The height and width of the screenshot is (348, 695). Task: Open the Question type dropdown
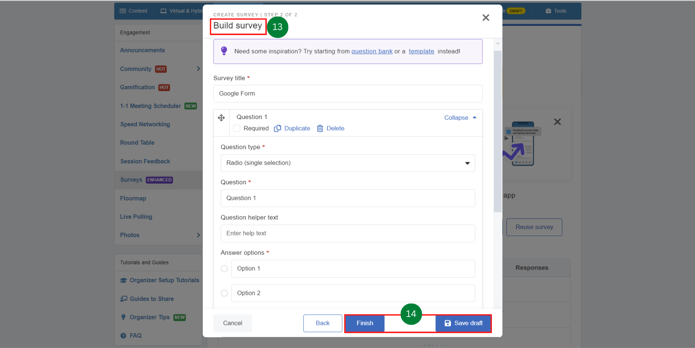pyautogui.click(x=348, y=163)
